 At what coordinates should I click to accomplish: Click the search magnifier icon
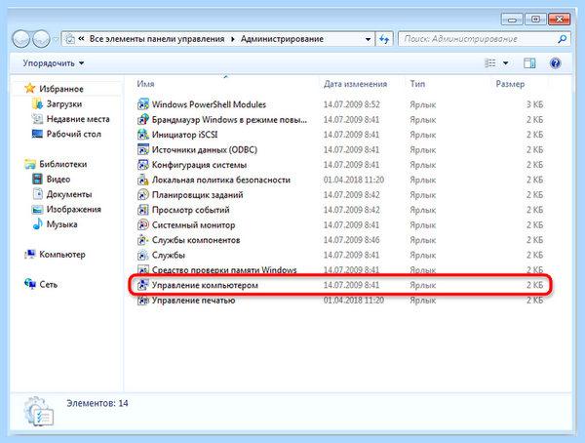pyautogui.click(x=562, y=39)
